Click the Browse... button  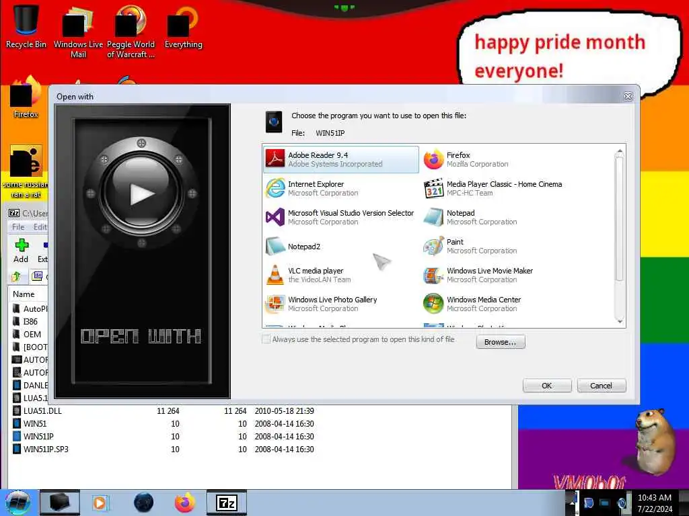pos(501,342)
